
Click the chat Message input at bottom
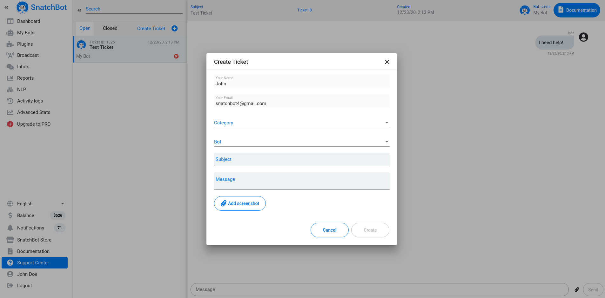tap(380, 289)
